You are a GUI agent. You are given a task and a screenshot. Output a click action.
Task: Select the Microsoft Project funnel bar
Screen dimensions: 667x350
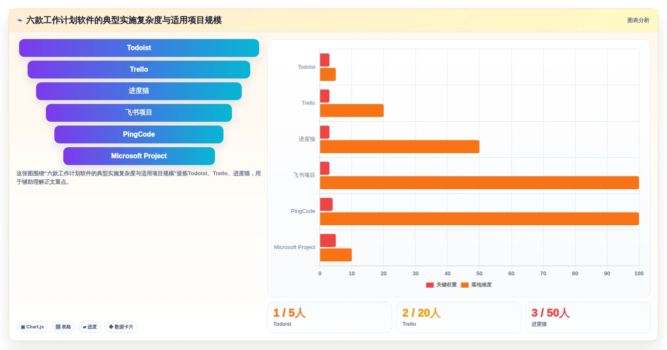tap(139, 156)
